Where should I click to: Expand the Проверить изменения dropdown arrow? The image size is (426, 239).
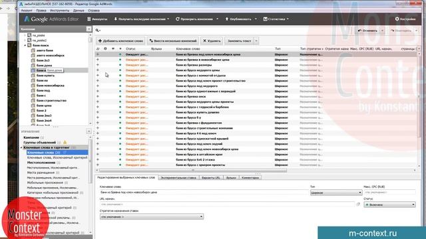click(x=218, y=19)
